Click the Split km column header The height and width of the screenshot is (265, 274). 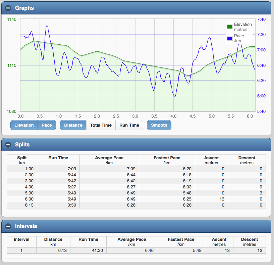point(22,160)
